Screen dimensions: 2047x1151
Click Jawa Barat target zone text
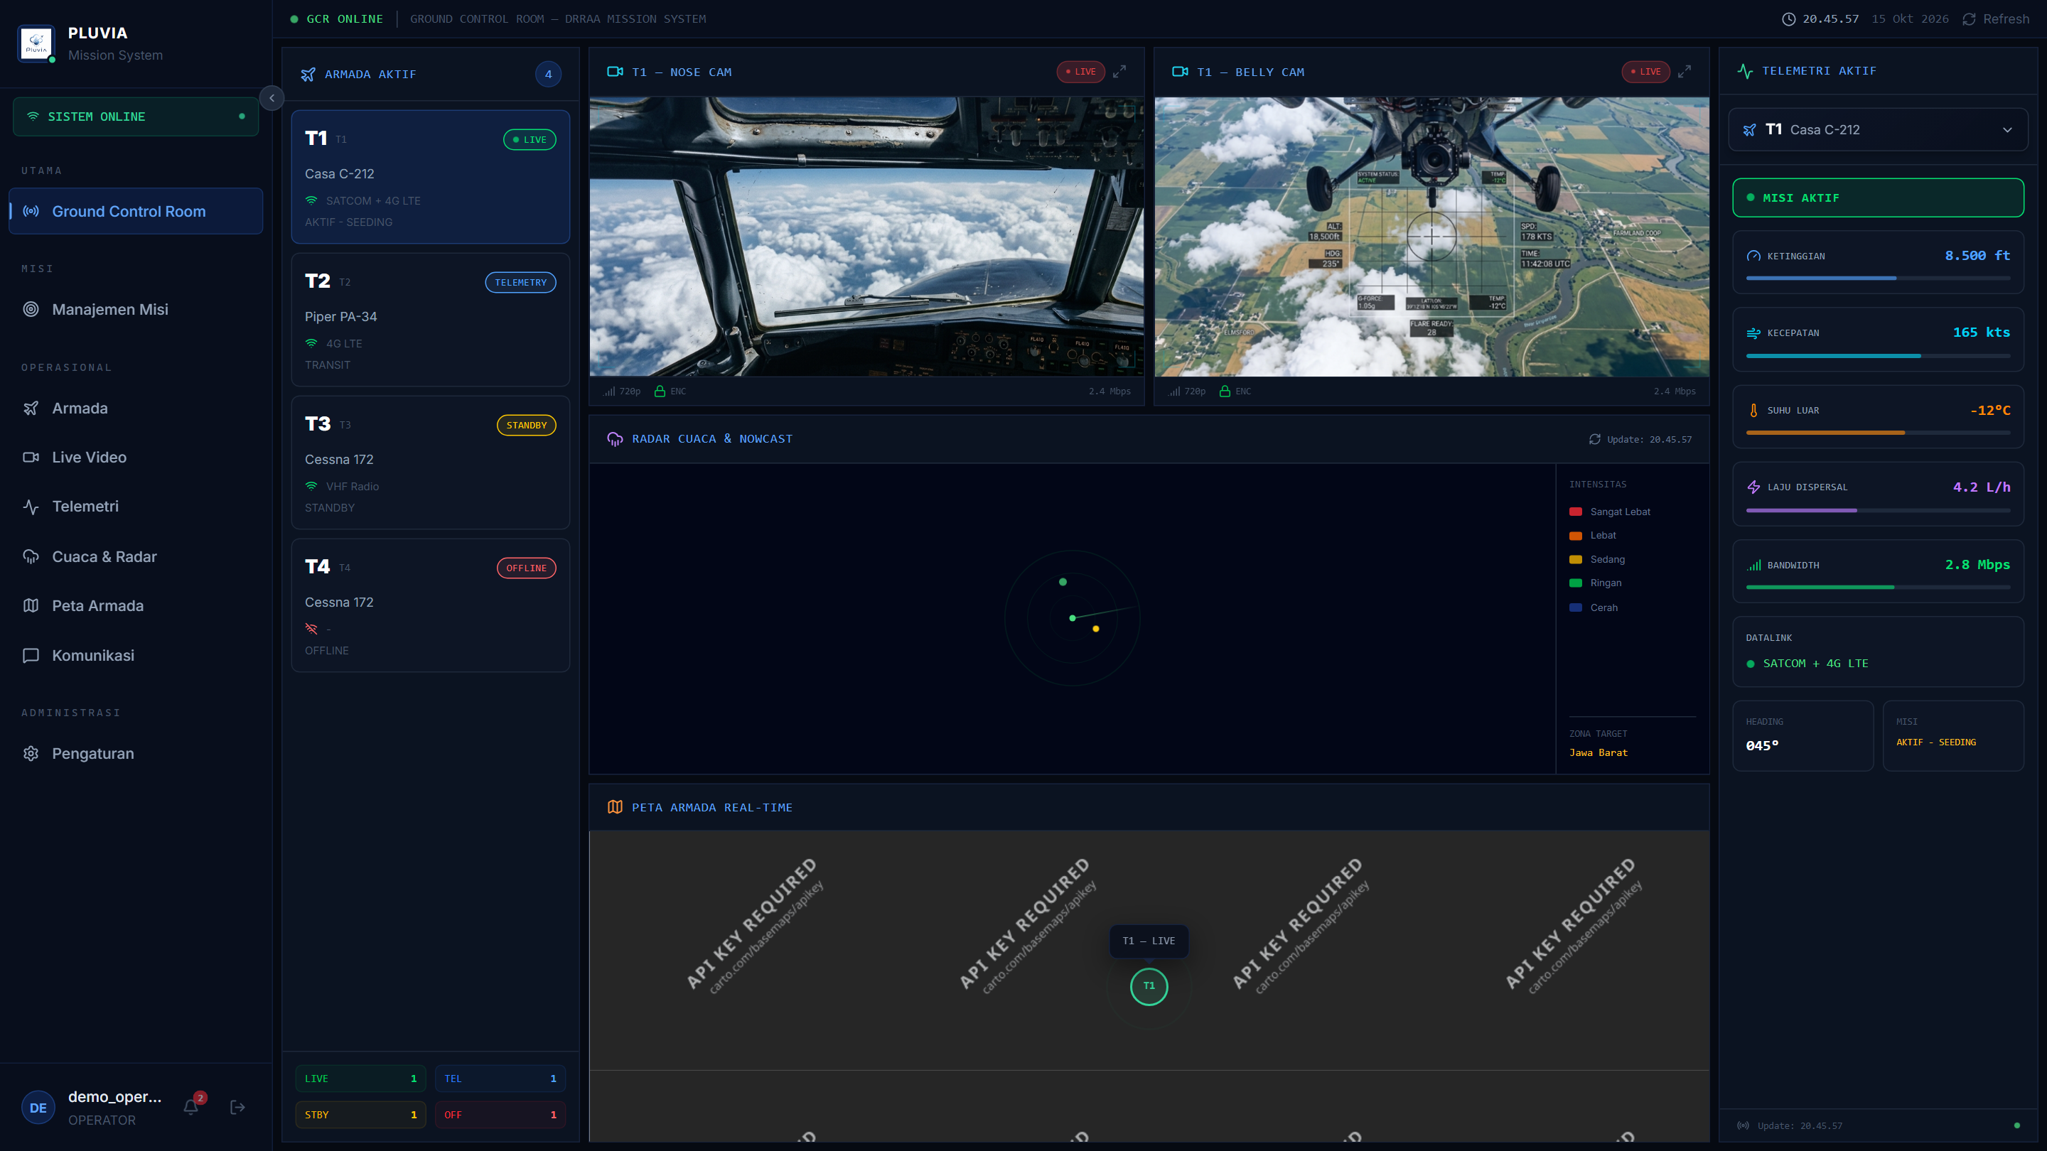1598,752
